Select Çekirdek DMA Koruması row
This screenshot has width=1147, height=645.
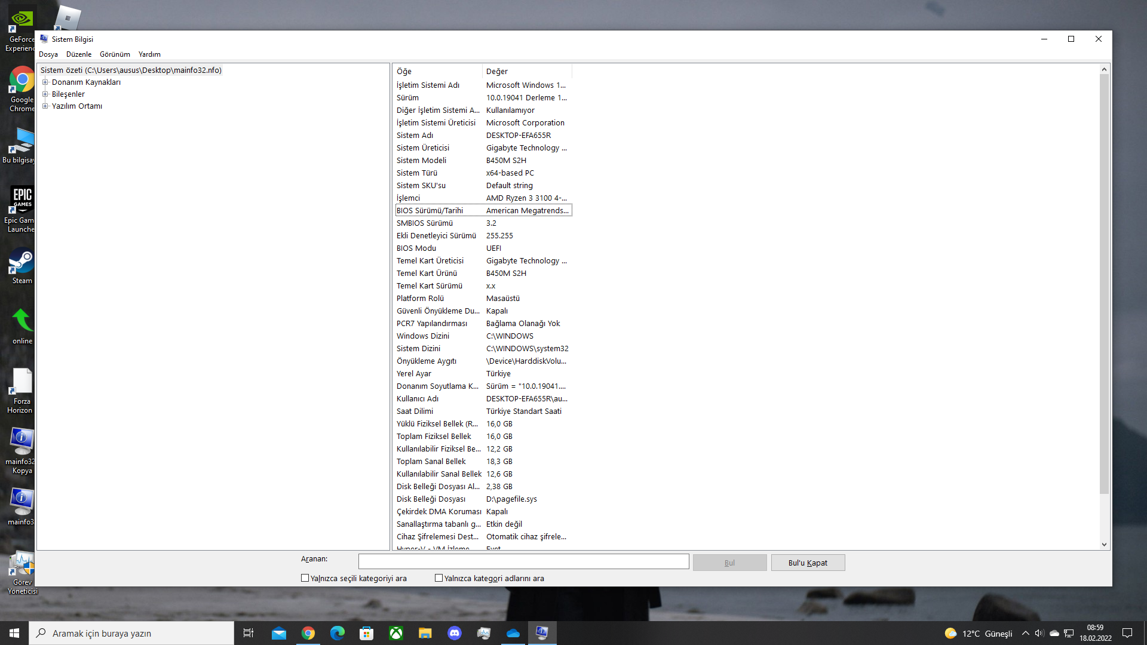click(483, 511)
